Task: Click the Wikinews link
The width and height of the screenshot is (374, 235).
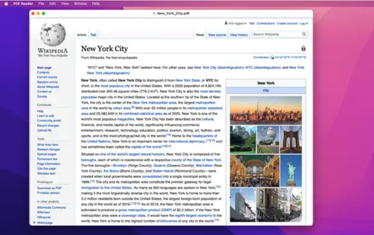Action: tap(44, 213)
